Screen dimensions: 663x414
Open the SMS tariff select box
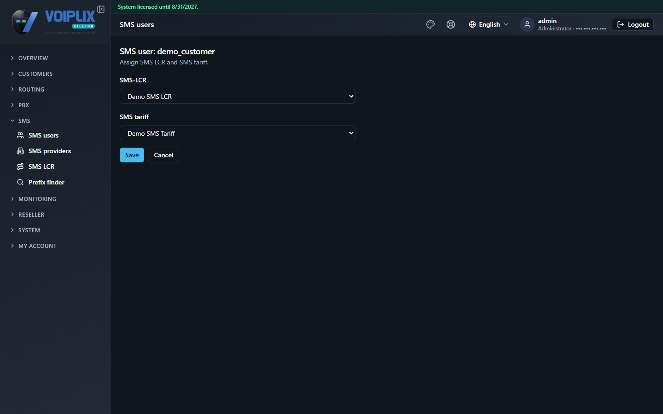tap(238, 133)
